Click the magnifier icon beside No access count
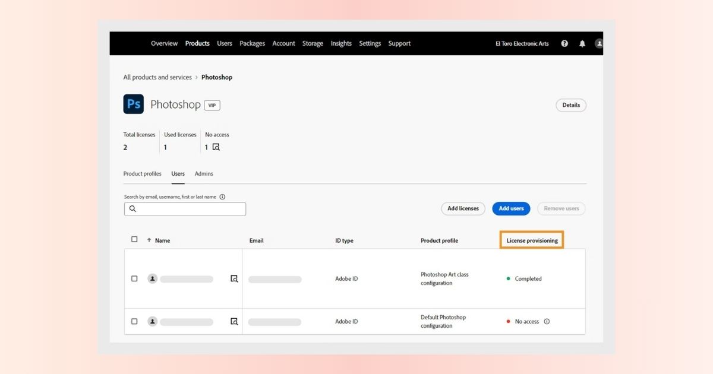Screen dimensions: 713x374 [216, 147]
